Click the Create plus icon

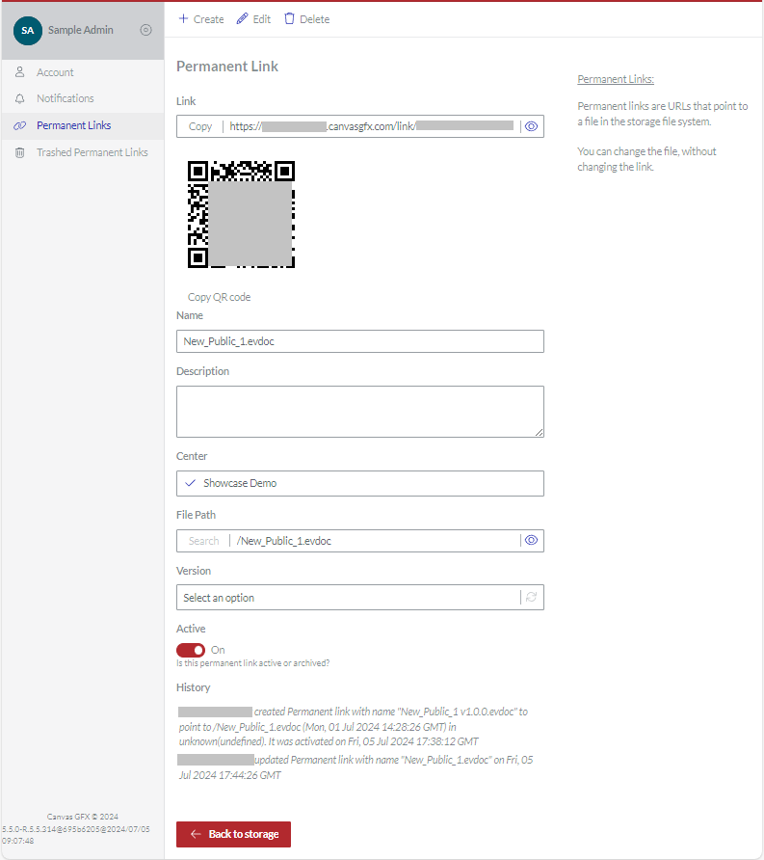(x=184, y=18)
